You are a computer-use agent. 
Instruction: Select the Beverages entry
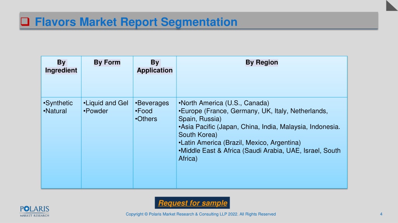[152, 103]
